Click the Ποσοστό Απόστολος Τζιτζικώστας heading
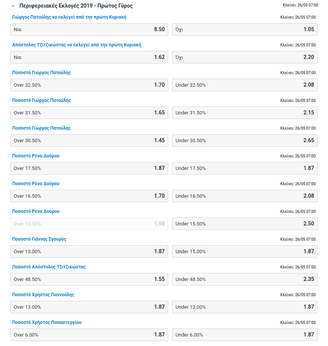Image resolution: width=328 pixels, height=346 pixels. point(49,267)
